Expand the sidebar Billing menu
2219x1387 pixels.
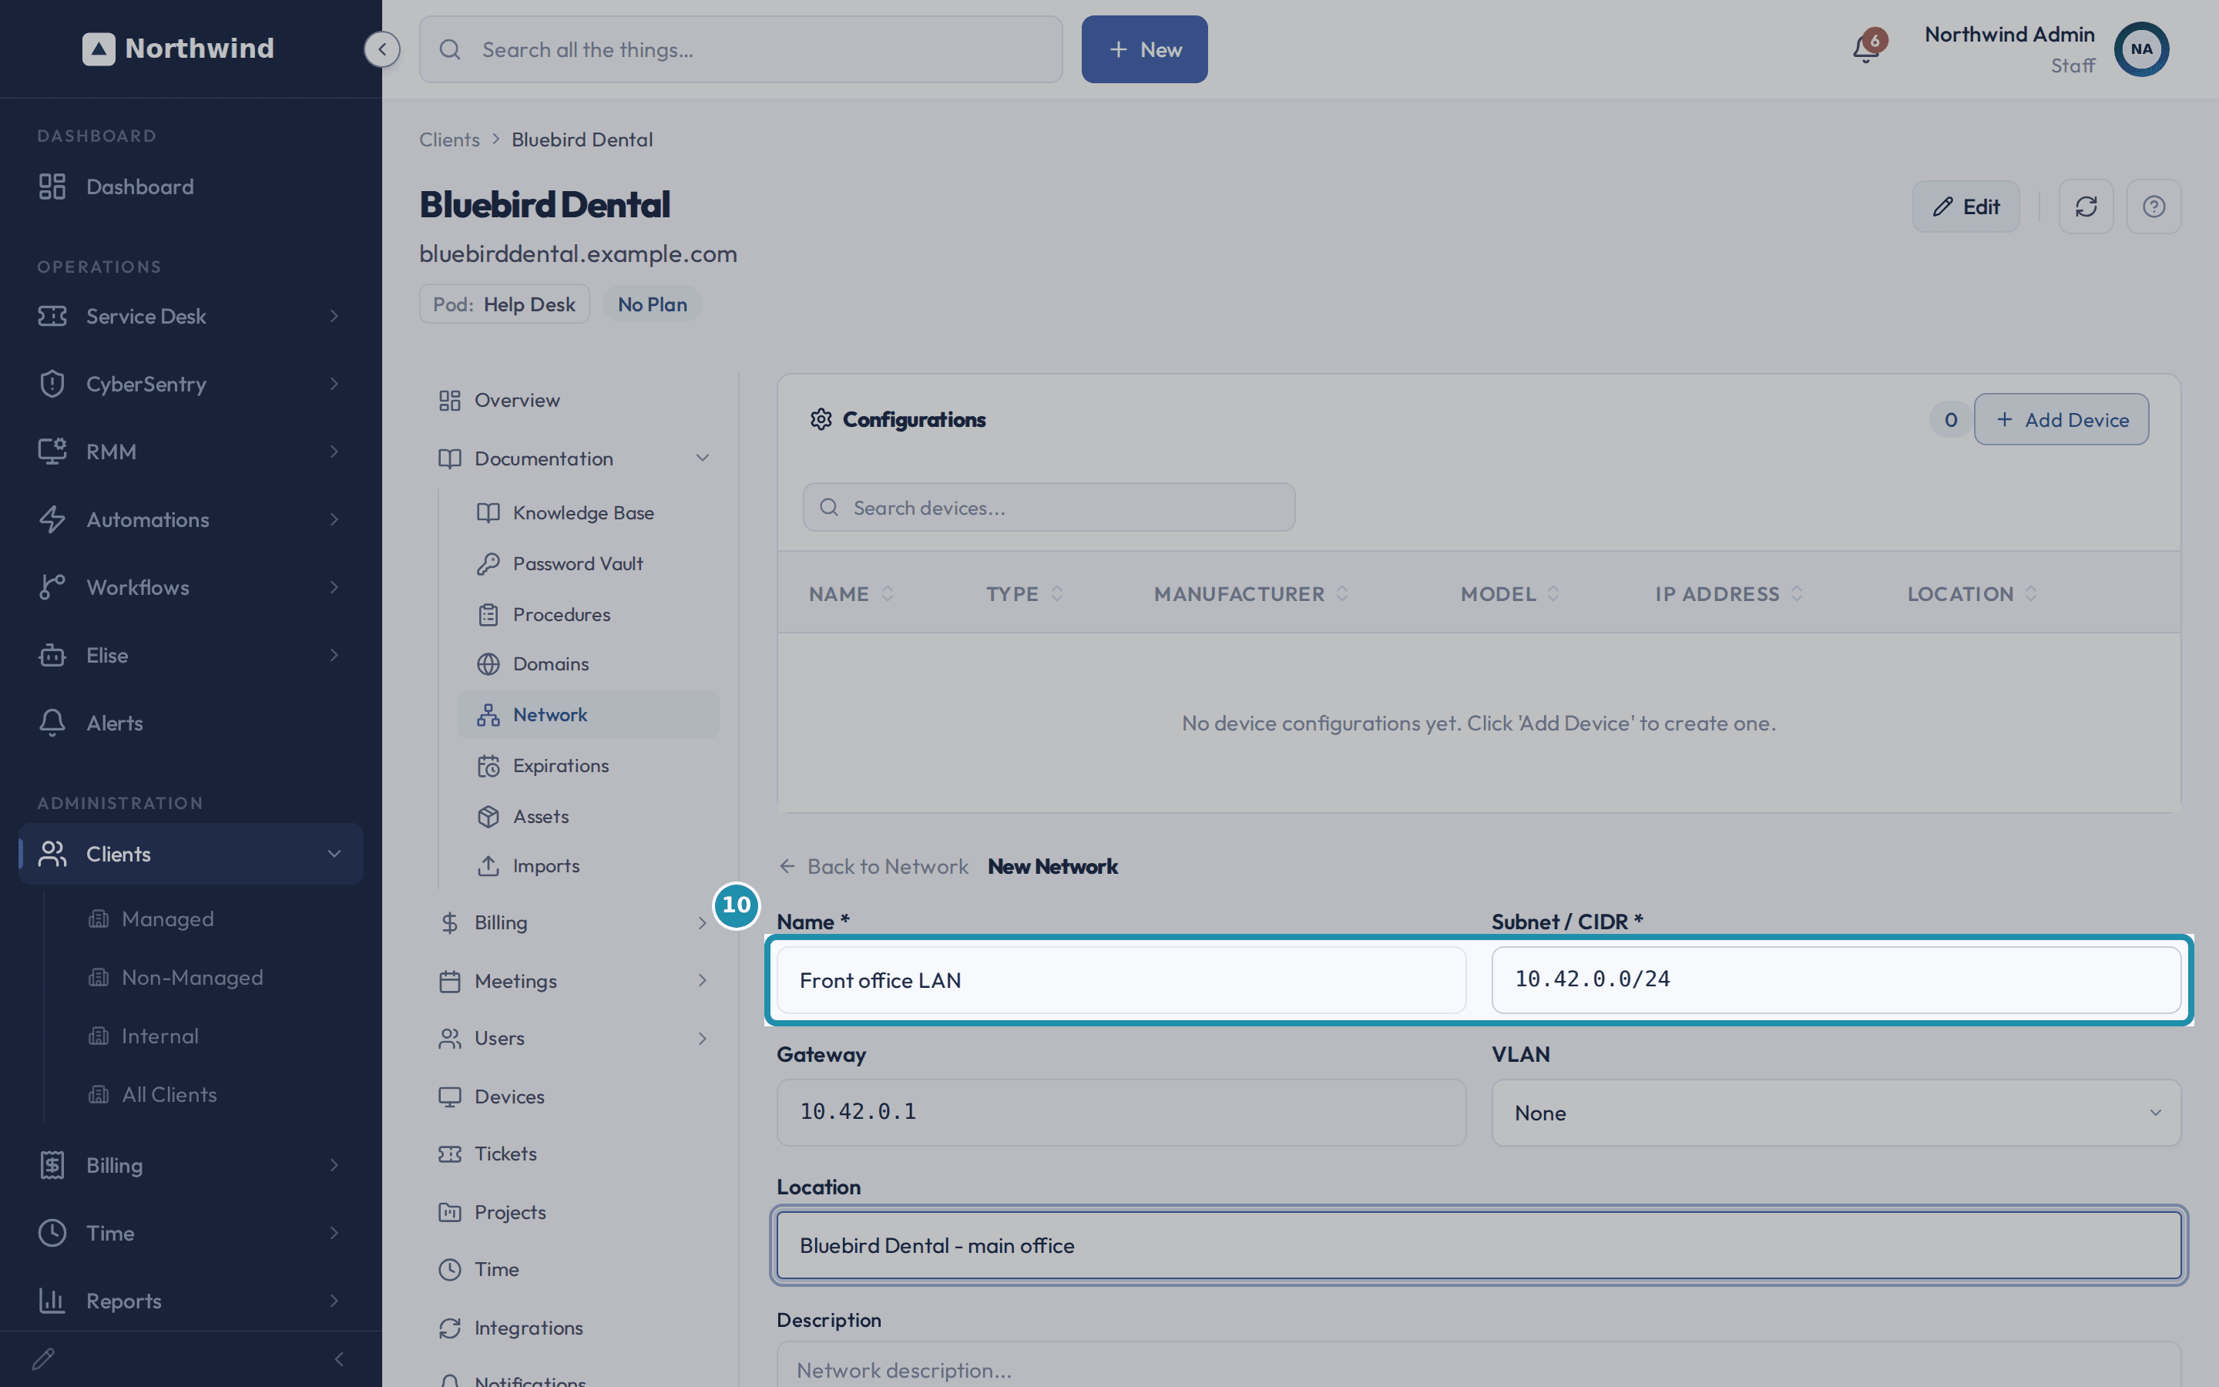coord(191,1165)
